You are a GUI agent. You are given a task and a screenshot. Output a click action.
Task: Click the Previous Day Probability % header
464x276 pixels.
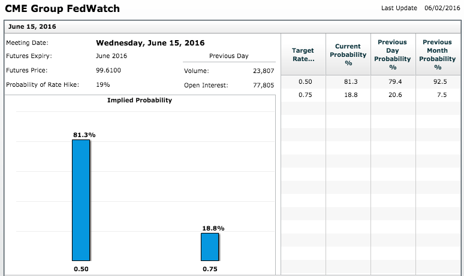pos(393,54)
